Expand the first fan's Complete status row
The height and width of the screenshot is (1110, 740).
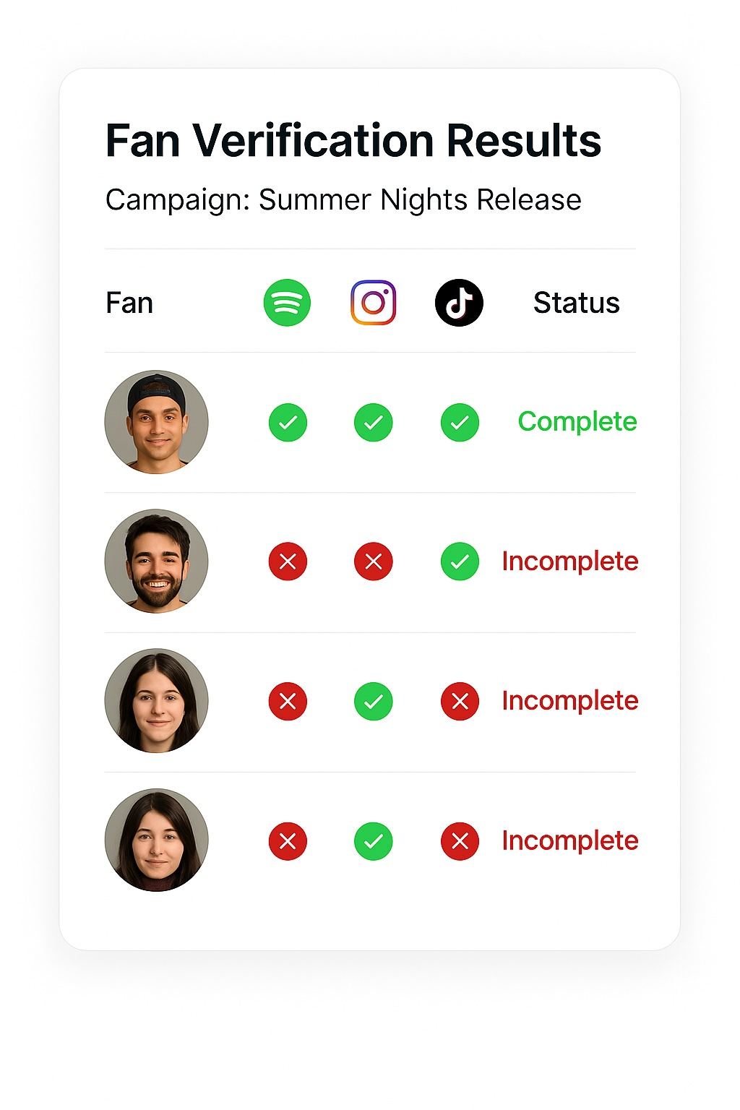coord(576,422)
